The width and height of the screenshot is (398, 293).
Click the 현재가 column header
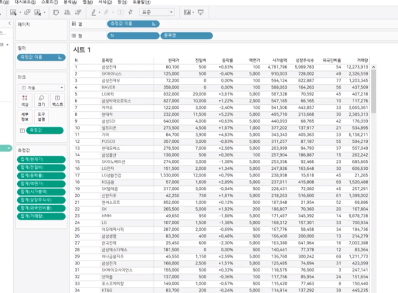click(x=174, y=60)
